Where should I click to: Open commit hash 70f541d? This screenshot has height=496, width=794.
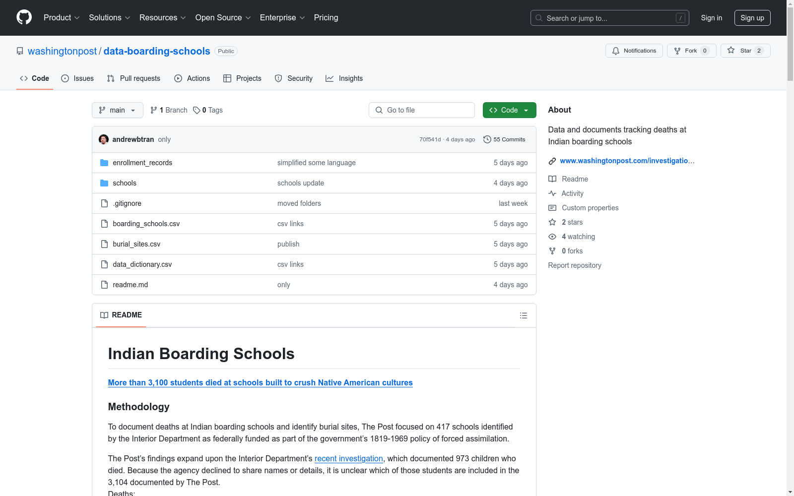[x=430, y=139]
